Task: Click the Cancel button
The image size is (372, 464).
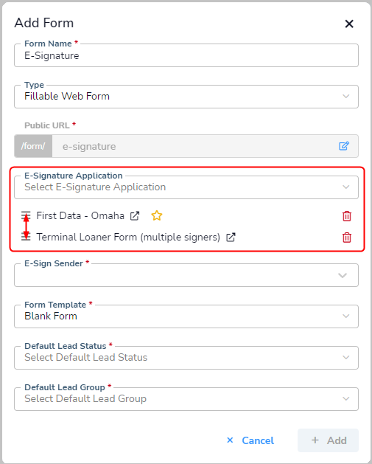Action: pos(250,440)
